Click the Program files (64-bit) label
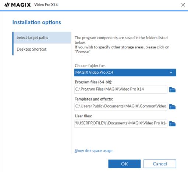The height and width of the screenshot is (172, 188). pyautogui.click(x=93, y=82)
